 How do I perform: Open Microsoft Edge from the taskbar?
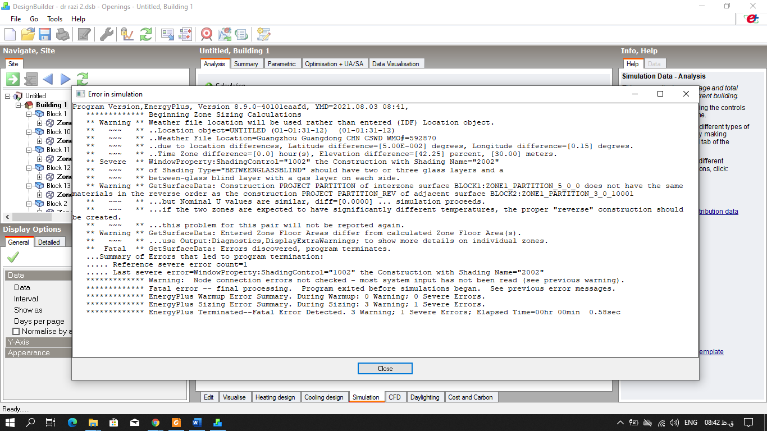(72, 423)
